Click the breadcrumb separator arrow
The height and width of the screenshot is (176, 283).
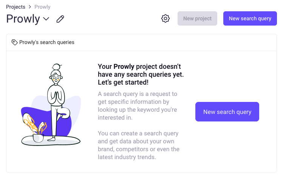(30, 7)
